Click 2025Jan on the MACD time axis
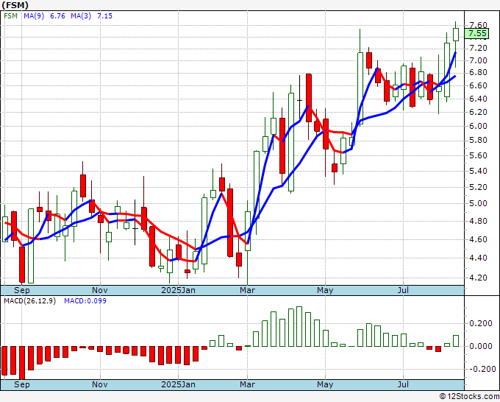The image size is (500, 402). 178,384
